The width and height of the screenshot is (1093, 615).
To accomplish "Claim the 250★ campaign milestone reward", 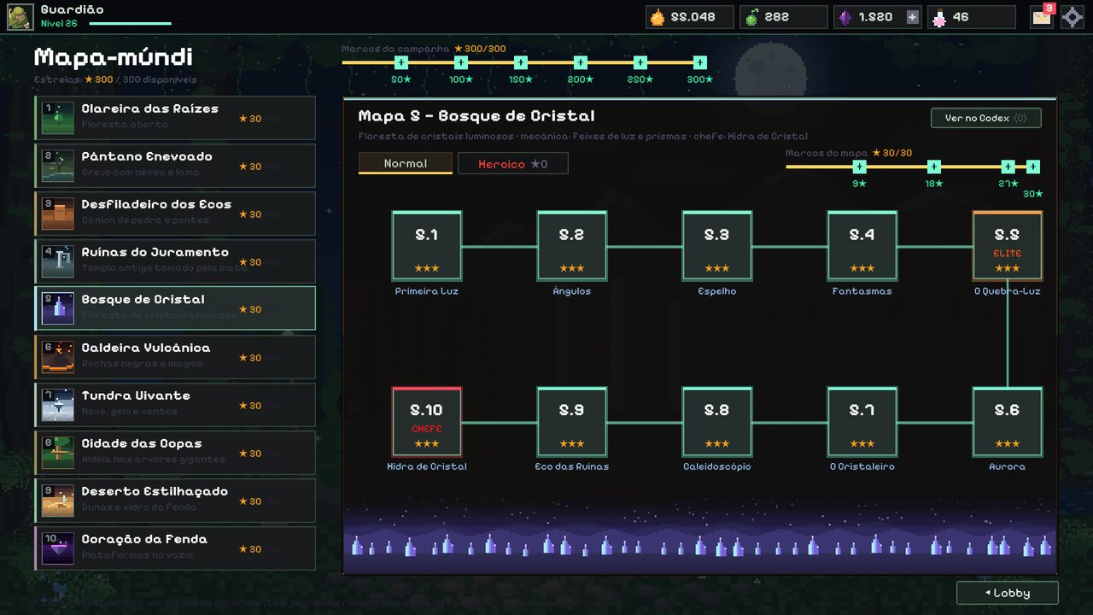I will [x=640, y=62].
